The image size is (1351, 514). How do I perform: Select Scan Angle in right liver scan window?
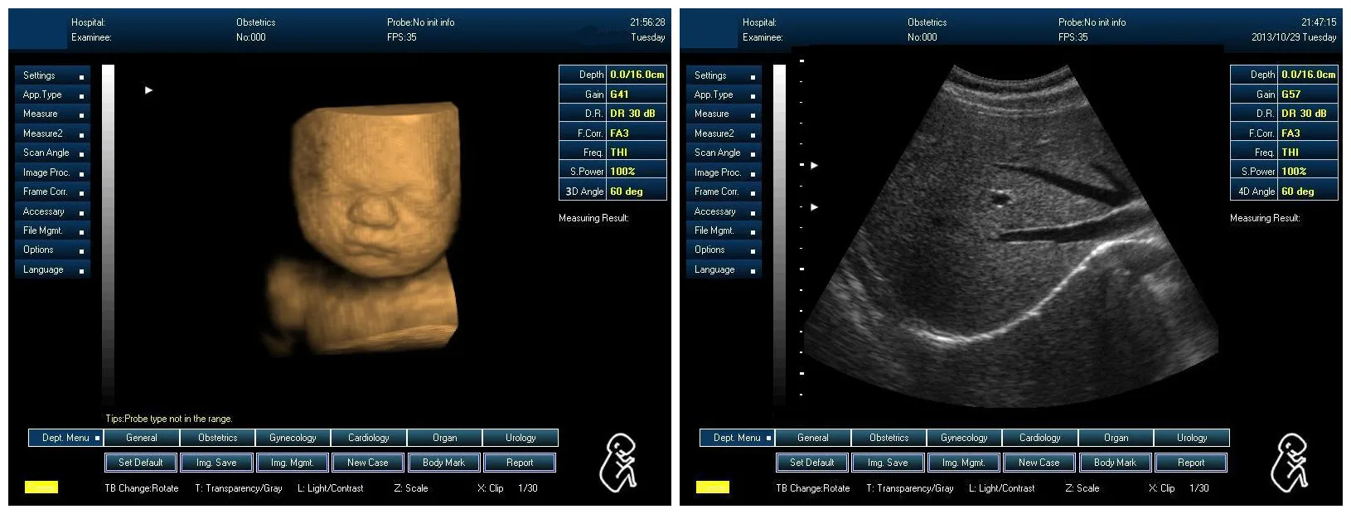point(724,153)
